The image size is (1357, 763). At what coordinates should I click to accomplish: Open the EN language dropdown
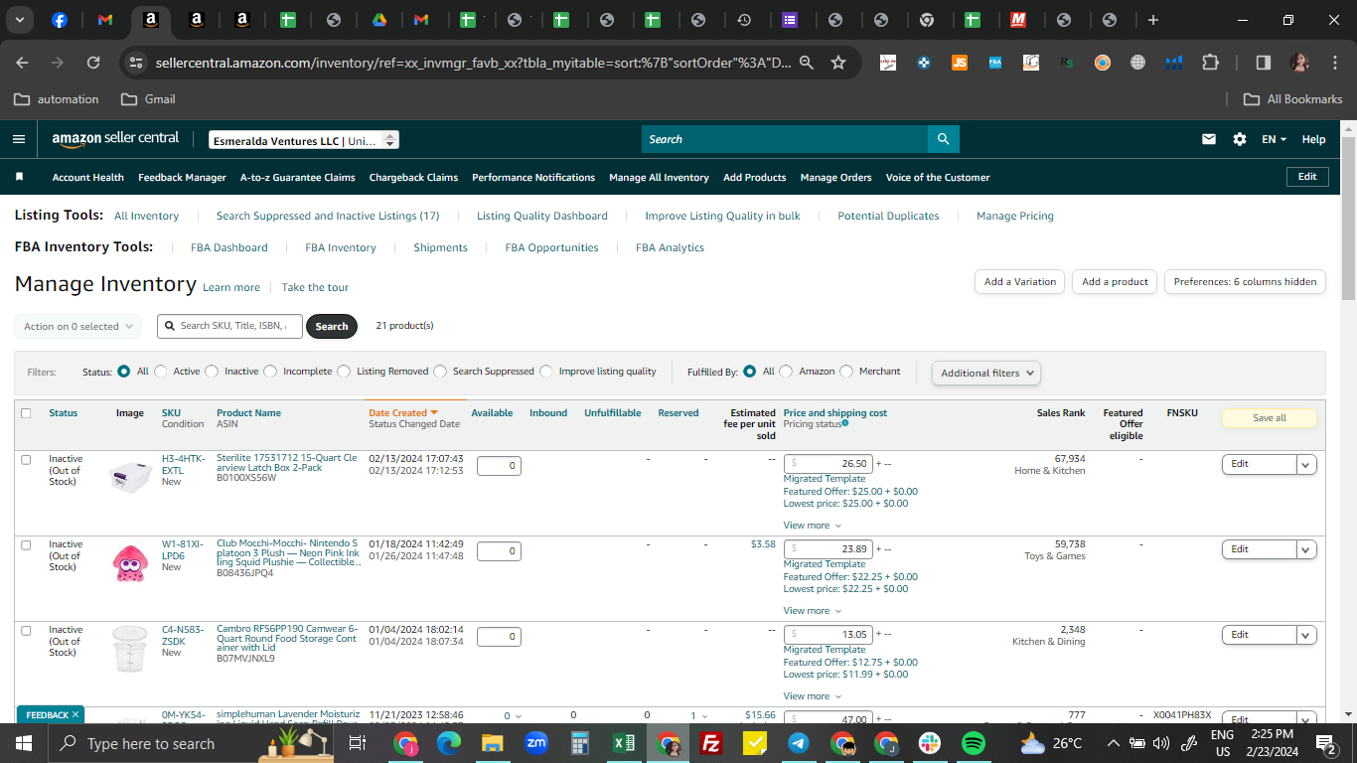pyautogui.click(x=1274, y=139)
